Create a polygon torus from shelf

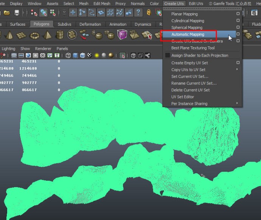pyautogui.click(x=35, y=35)
